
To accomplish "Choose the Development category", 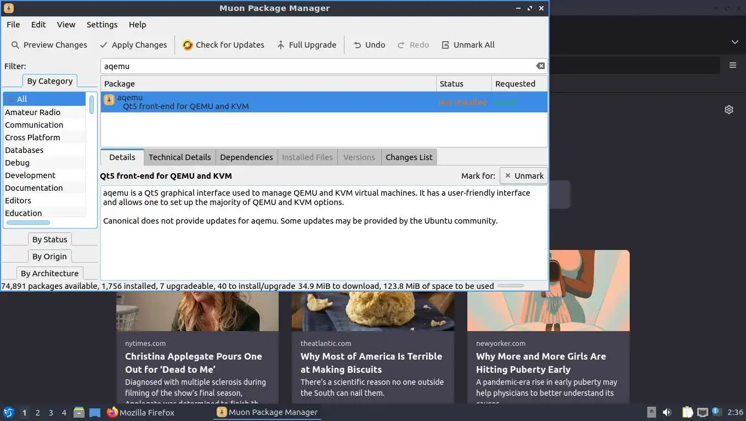I will point(44,175).
